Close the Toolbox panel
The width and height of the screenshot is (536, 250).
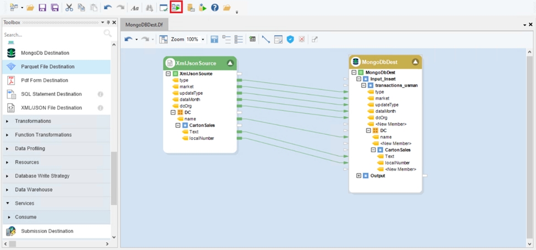pyautogui.click(x=114, y=22)
